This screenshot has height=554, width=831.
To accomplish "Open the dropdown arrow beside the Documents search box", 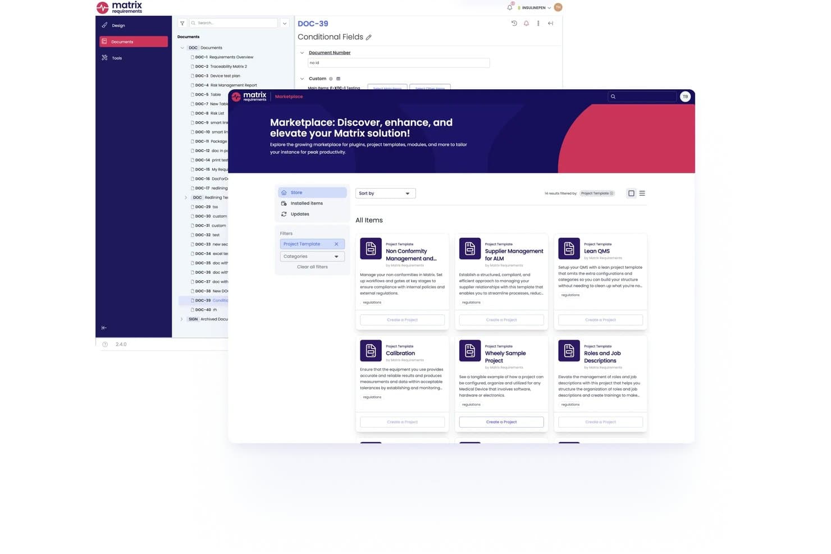I will pos(285,23).
